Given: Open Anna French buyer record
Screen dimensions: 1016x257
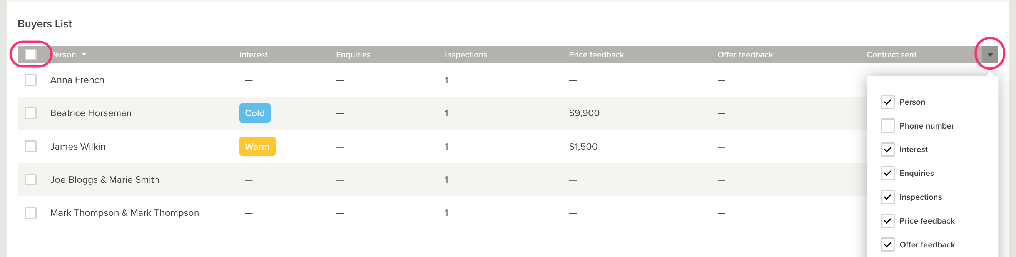Looking at the screenshot, I should pos(77,80).
